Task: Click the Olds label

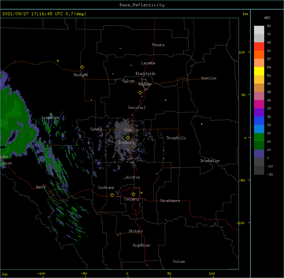Action: (x=128, y=130)
